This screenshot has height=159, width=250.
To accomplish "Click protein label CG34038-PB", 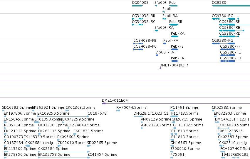I will click(145, 41).
